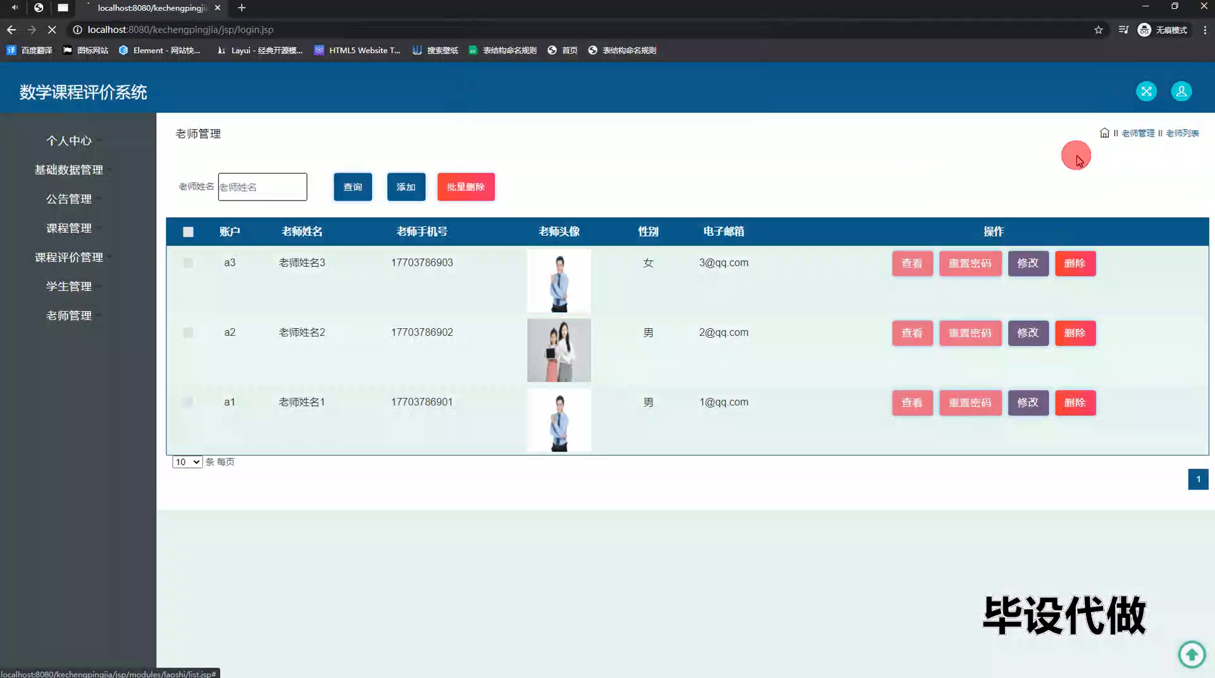Expand the 课程管理 sidebar menu

tap(69, 228)
